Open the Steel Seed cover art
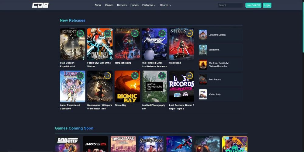The height and width of the screenshot is (152, 304). click(x=181, y=44)
